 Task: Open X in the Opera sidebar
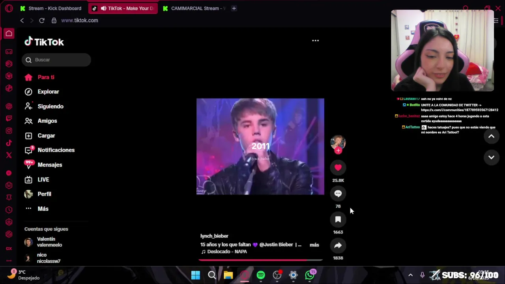pyautogui.click(x=9, y=155)
